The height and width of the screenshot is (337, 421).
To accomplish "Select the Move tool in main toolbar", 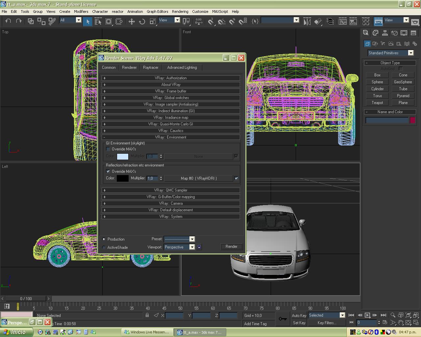I will coord(132,22).
